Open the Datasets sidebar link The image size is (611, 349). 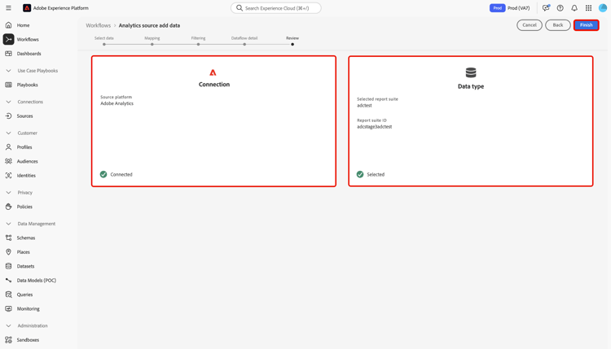pyautogui.click(x=25, y=266)
